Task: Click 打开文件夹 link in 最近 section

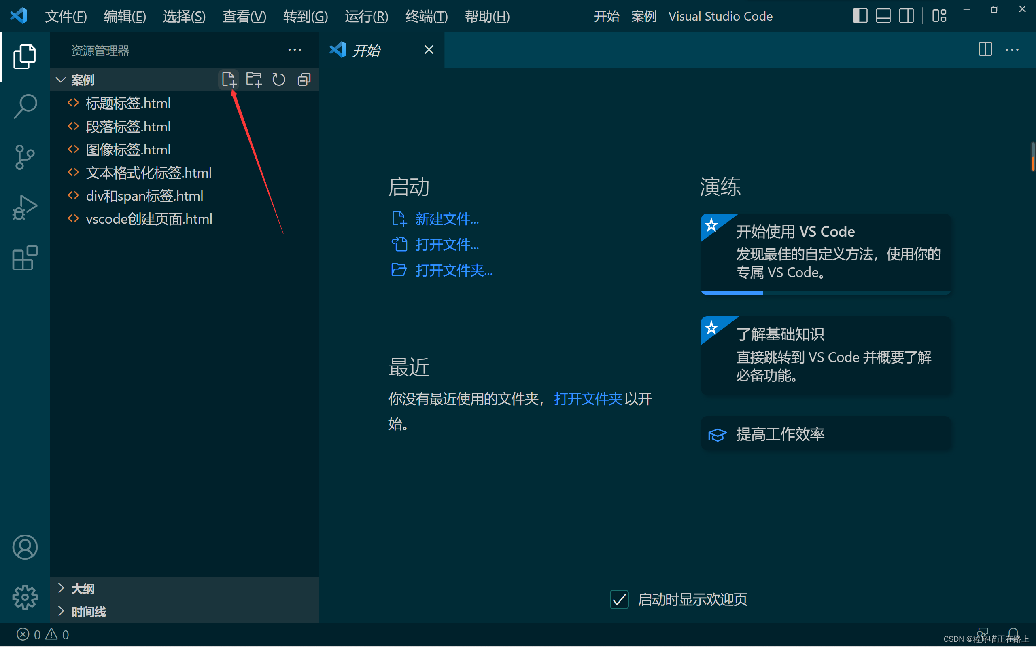Action: pyautogui.click(x=588, y=398)
